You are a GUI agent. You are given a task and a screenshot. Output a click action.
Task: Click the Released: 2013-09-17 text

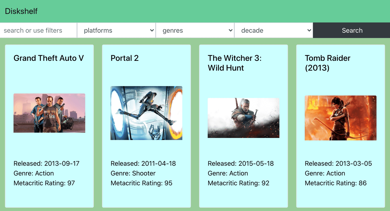pyautogui.click(x=47, y=164)
